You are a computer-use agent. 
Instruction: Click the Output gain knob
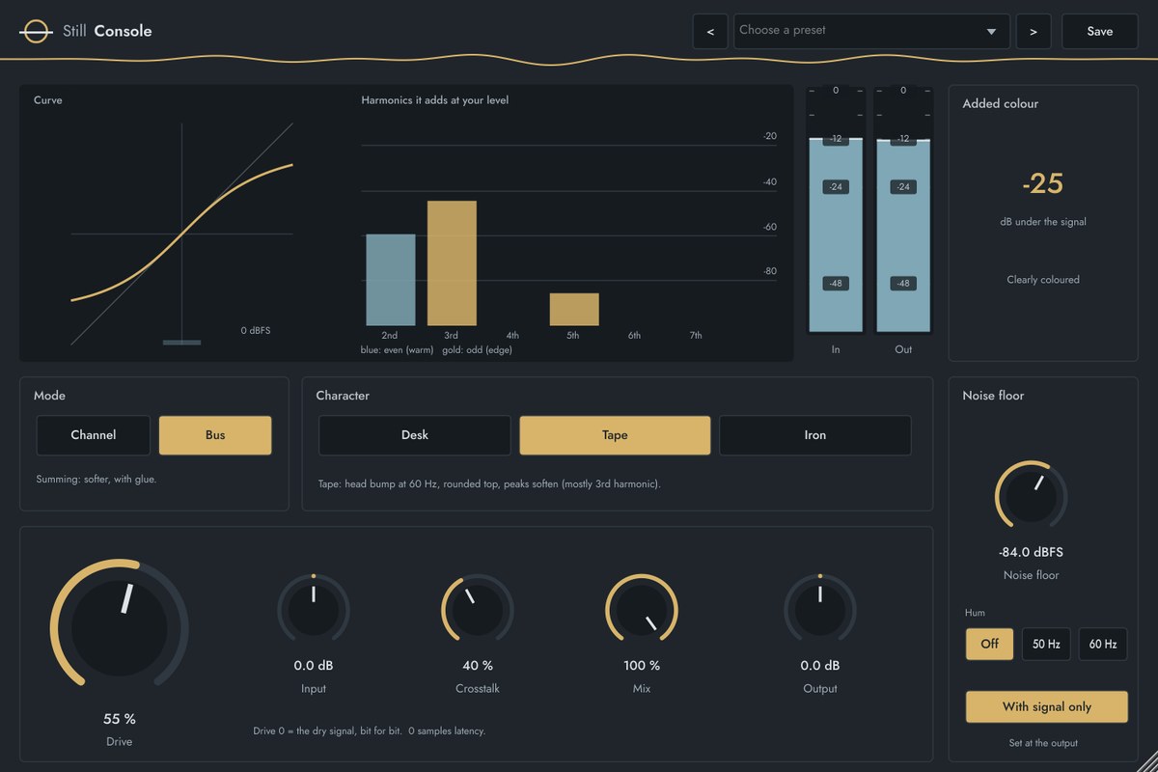click(820, 611)
